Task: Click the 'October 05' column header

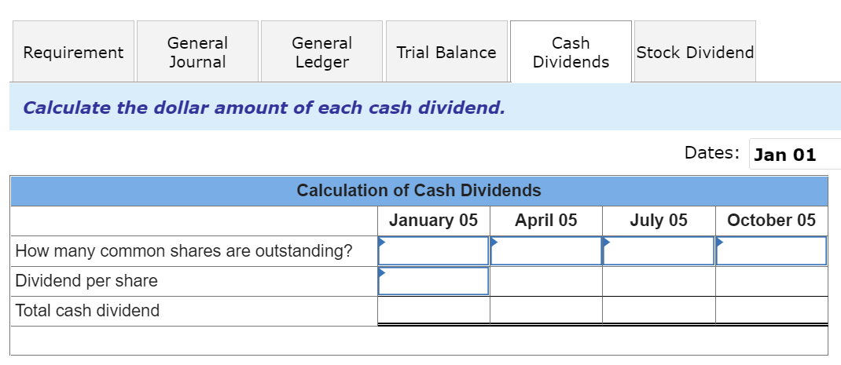Action: pyautogui.click(x=771, y=221)
